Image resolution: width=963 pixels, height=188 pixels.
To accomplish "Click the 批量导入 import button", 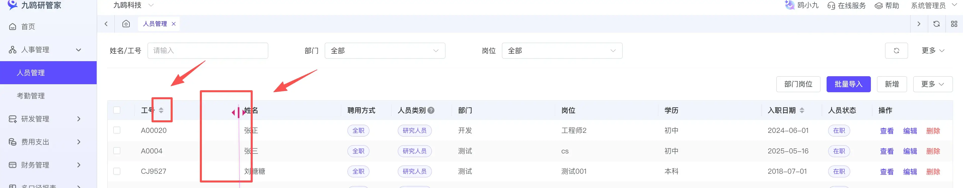I will 848,84.
